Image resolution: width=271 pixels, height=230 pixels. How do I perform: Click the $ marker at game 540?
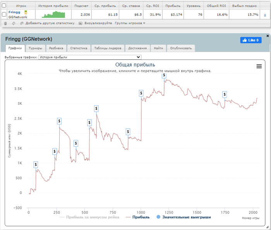89,123
